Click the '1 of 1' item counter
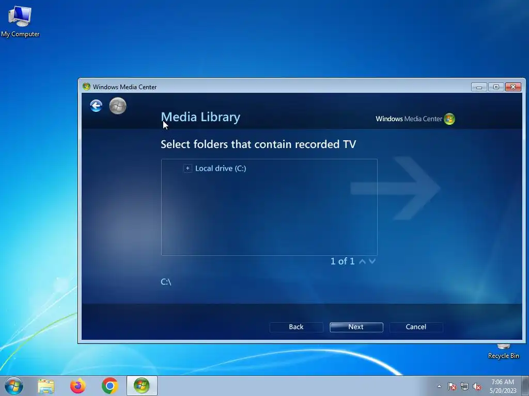This screenshot has height=396, width=529. [343, 261]
